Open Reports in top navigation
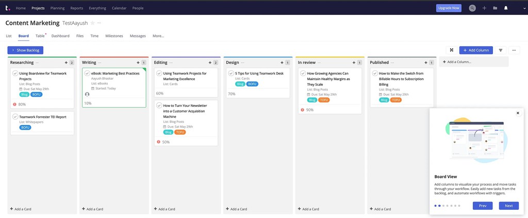This screenshot has width=528, height=218. (x=77, y=8)
